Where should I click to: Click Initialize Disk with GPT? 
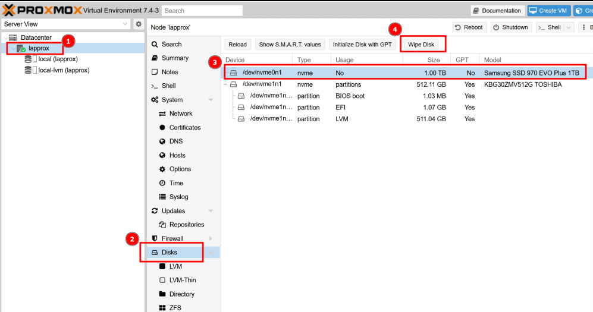coord(362,45)
